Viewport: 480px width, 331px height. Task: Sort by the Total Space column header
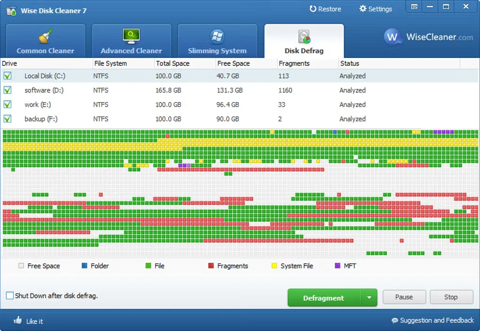(184, 64)
